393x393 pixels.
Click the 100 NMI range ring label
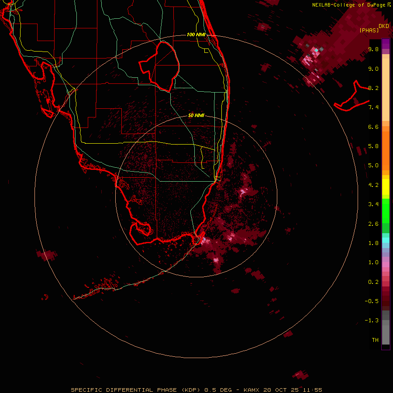coord(196,34)
